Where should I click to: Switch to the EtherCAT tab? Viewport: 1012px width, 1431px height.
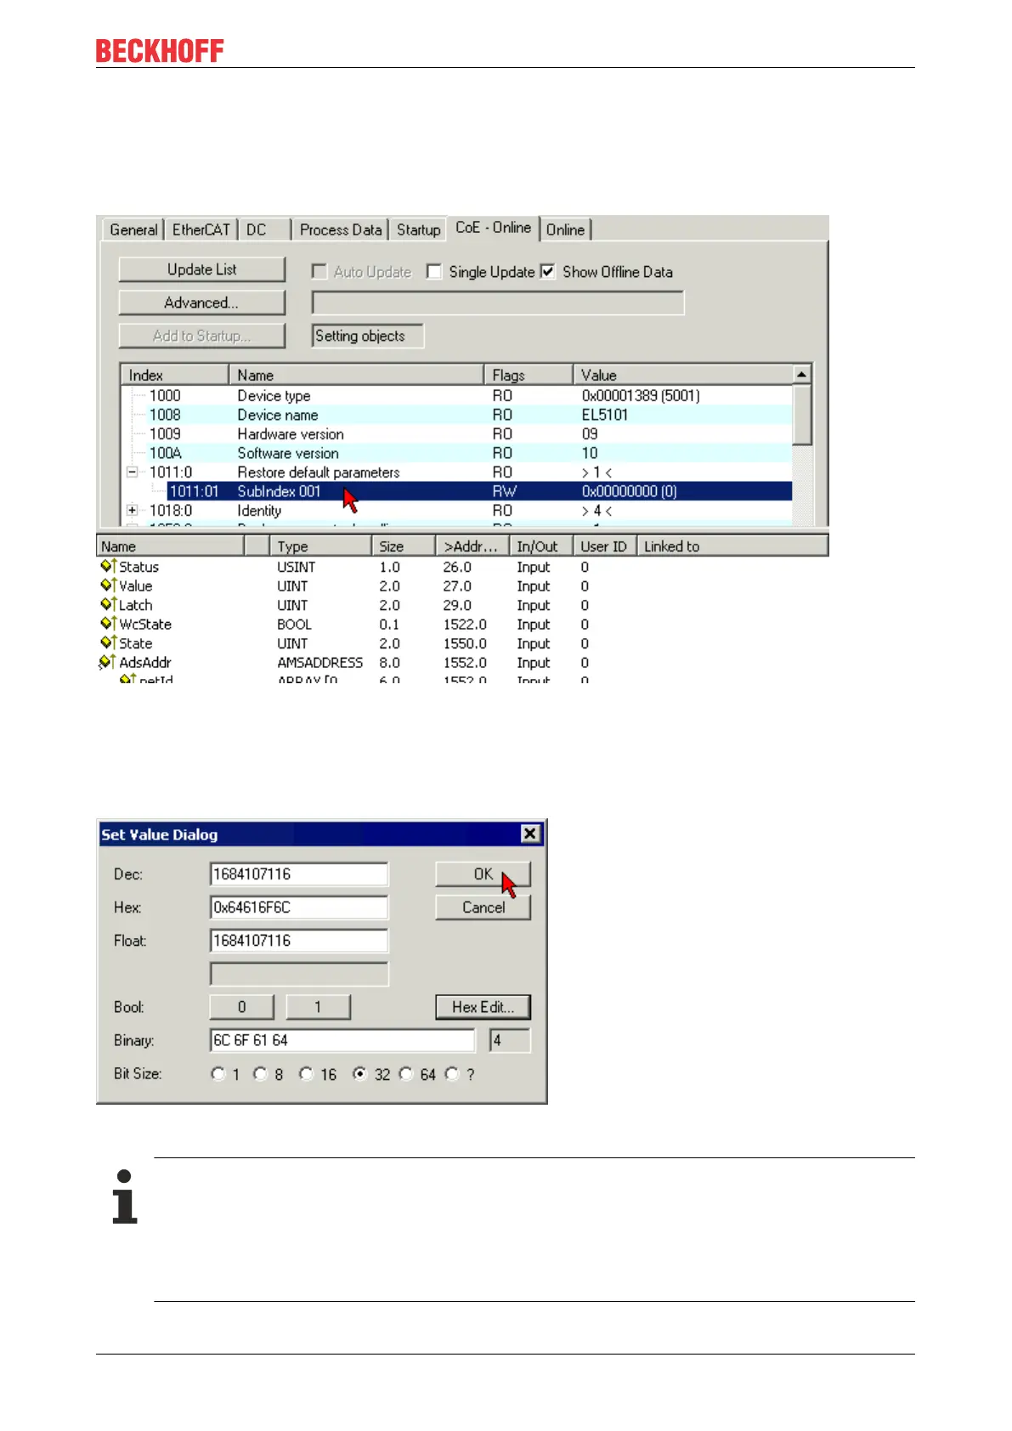[201, 229]
